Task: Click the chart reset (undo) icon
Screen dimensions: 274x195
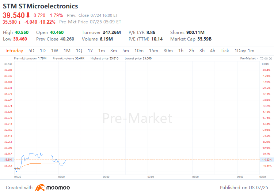Action: [262, 58]
